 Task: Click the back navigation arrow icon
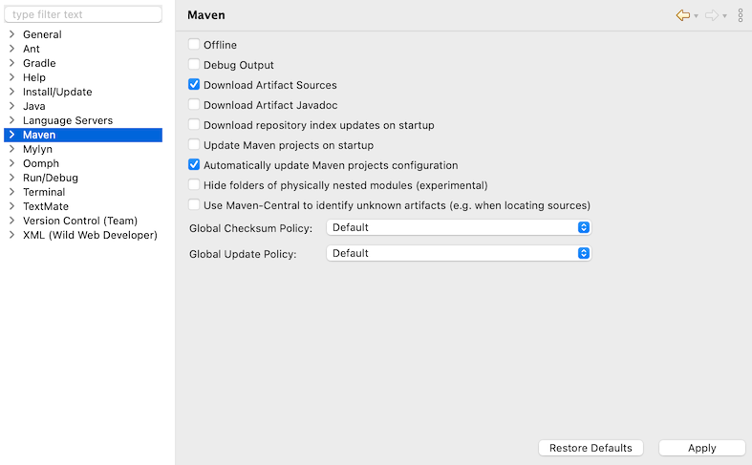coord(682,16)
